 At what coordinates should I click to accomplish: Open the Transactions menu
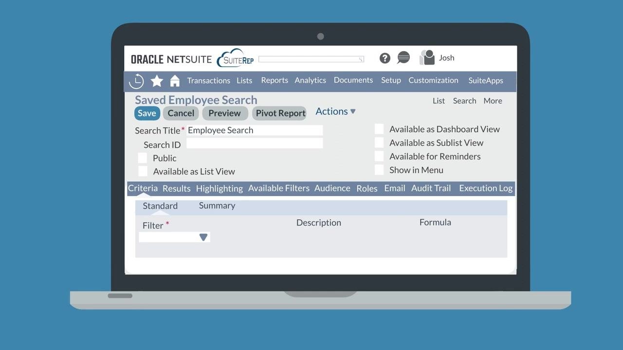[x=209, y=81]
